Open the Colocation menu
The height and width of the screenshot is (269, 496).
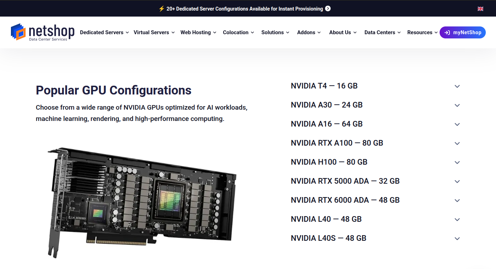tap(236, 32)
